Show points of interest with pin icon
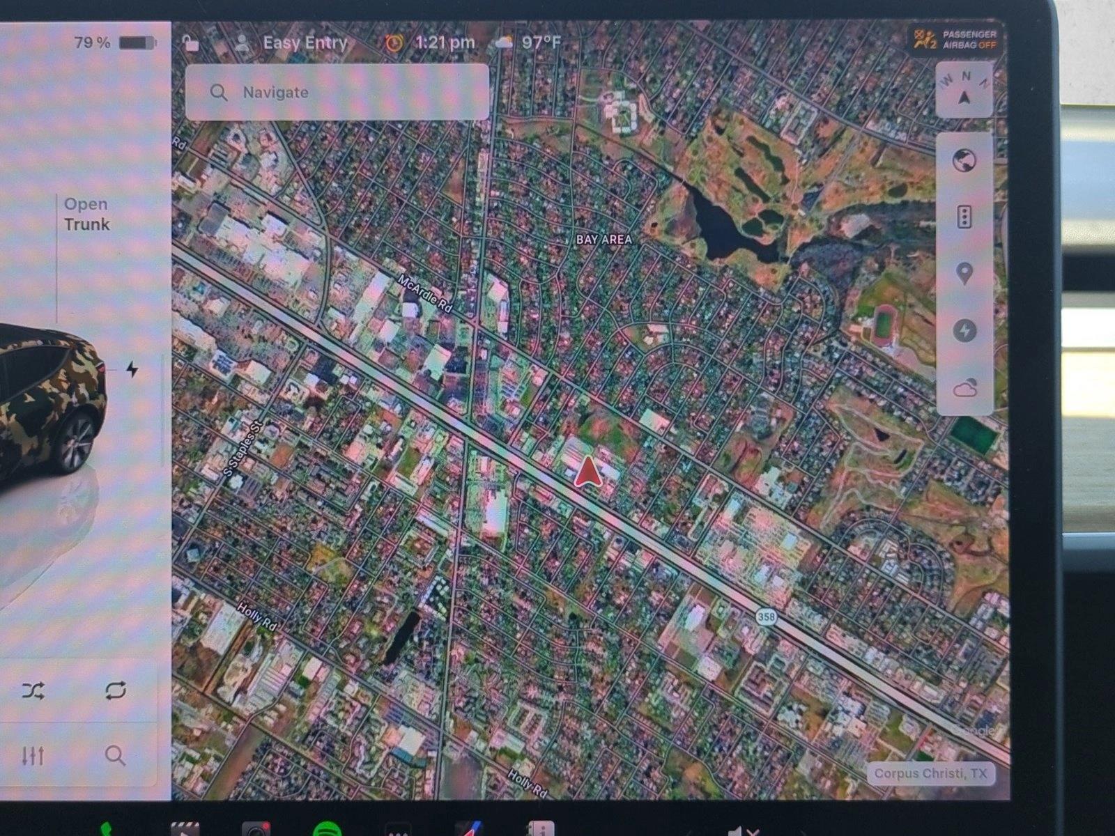The width and height of the screenshot is (1115, 836). pos(964,274)
